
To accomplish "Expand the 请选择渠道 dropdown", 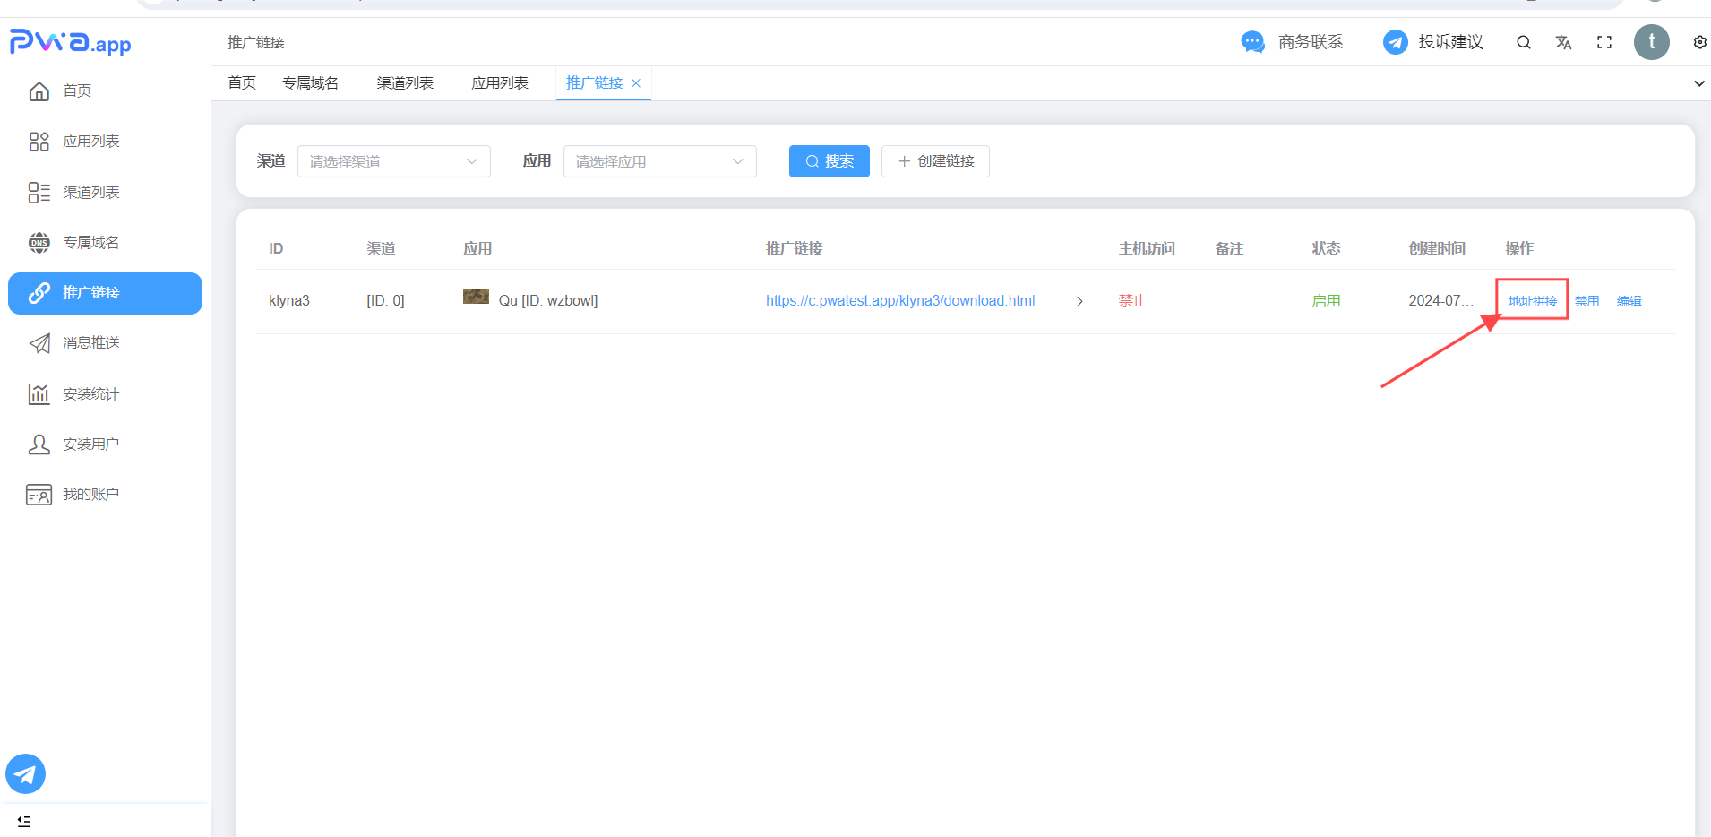I will (393, 161).
